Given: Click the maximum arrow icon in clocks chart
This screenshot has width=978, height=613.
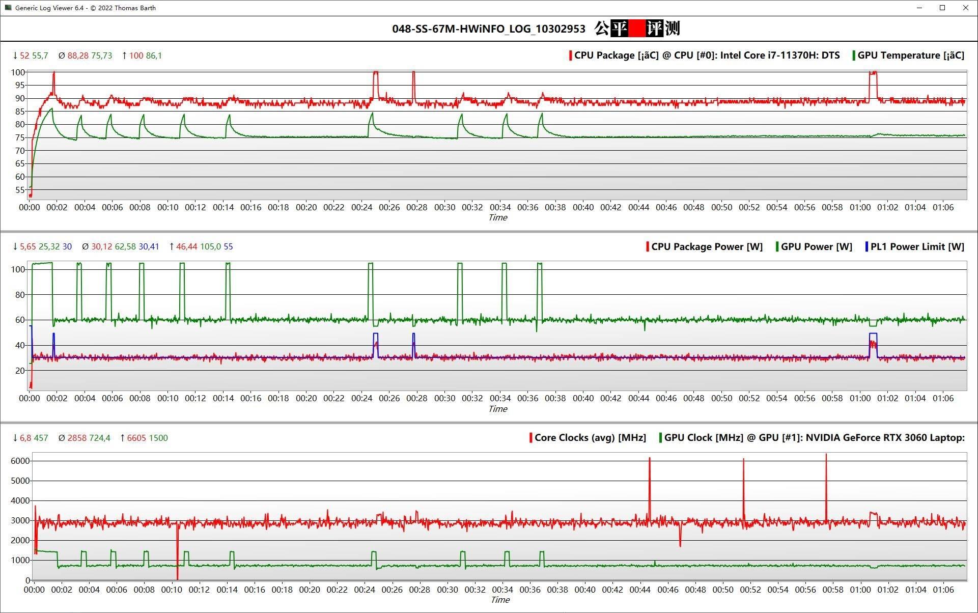Looking at the screenshot, I should [x=122, y=438].
